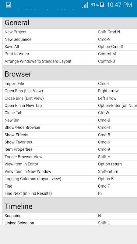Tap the Option-return shortcut cell
Image resolution: width=137 pixels, height=244 pixels.
[x=117, y=164]
